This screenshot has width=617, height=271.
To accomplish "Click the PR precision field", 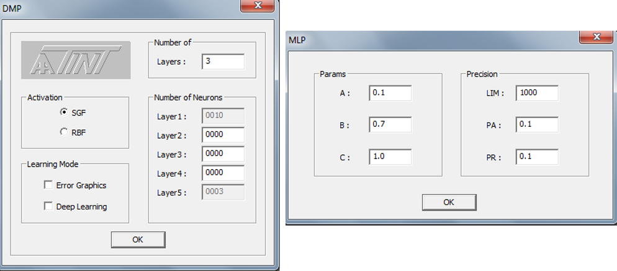I will [x=537, y=157].
